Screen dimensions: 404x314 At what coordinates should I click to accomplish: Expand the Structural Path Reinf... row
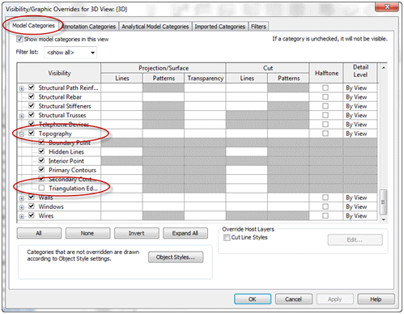click(22, 88)
